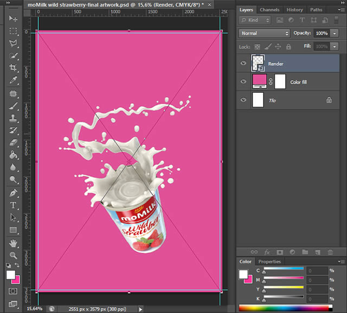This screenshot has height=313, width=347.
Task: Click the foreground color in toolbar
Action: 11,275
